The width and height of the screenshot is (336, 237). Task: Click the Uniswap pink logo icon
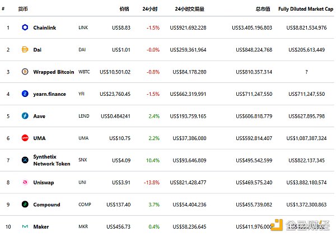(25, 183)
